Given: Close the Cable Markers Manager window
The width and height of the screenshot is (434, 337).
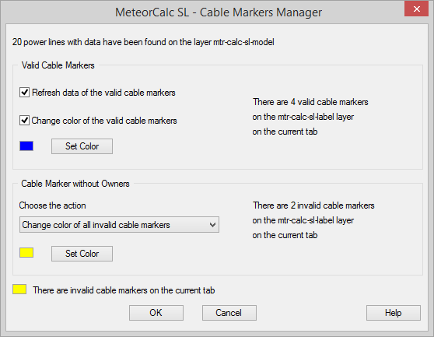Looking at the screenshot, I should [417, 9].
